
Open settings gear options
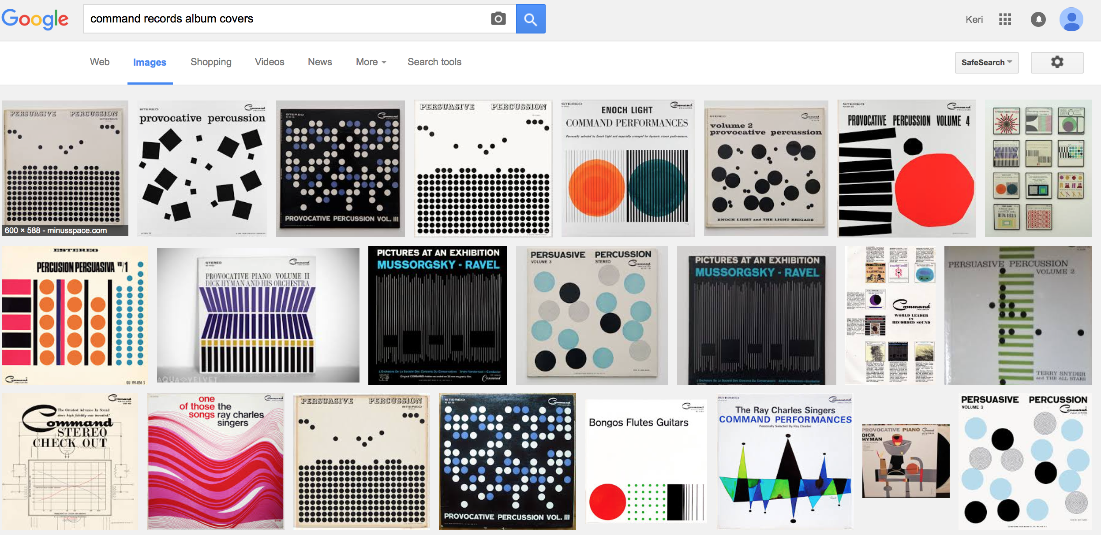[1057, 62]
